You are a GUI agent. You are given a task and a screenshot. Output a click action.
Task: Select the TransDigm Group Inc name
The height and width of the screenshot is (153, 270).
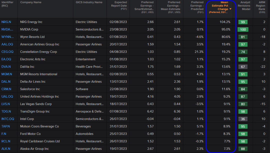point(35,111)
